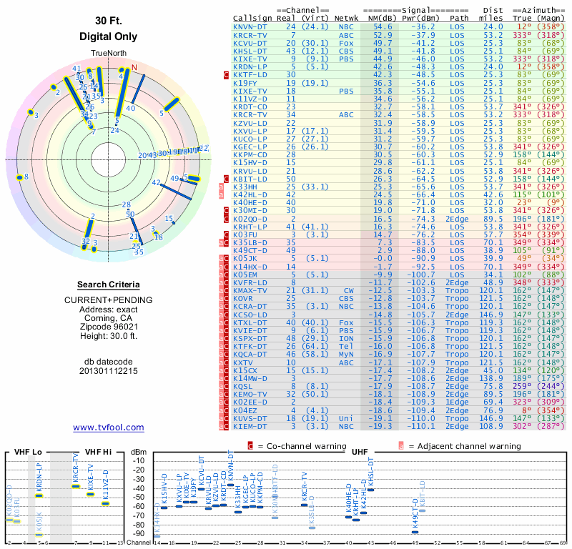Click the warning icons beside KMAX-TV

(224, 291)
